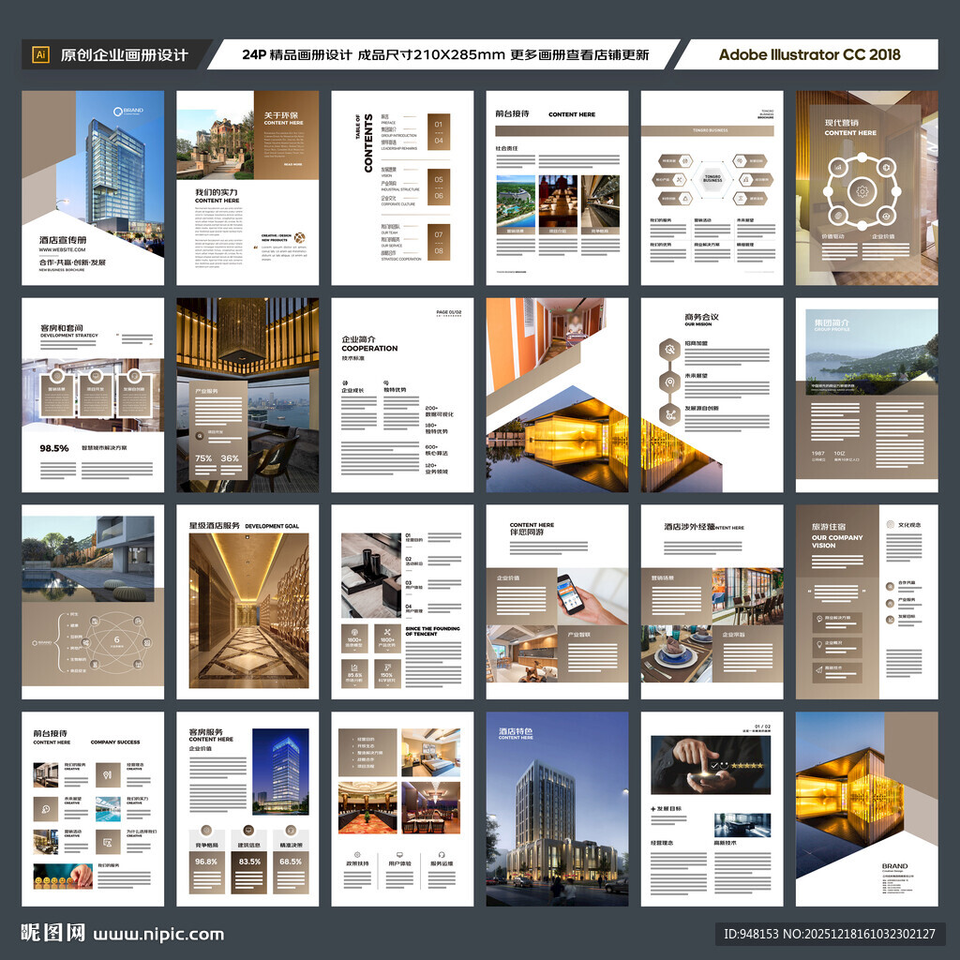Click the Adobe Illustrator CC 2018 label
This screenshot has width=960, height=960.
(x=809, y=54)
